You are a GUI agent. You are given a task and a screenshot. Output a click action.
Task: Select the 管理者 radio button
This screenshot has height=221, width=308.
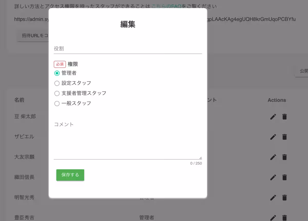[x=57, y=73]
